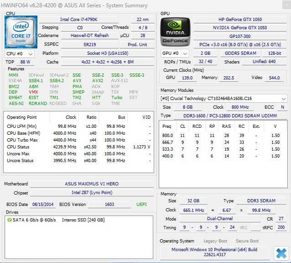Viewport: 291px width, 263px height.
Task: Expand the memory module Crucial Technology dropdown
Action: click(x=223, y=99)
